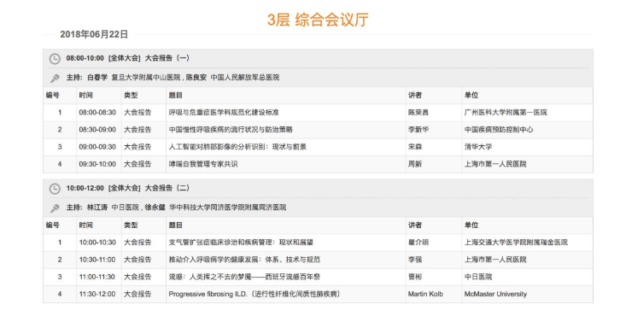This screenshot has height=328, width=632.
Task: Select the page heading 3层 综合会议厅
Action: pos(318,20)
